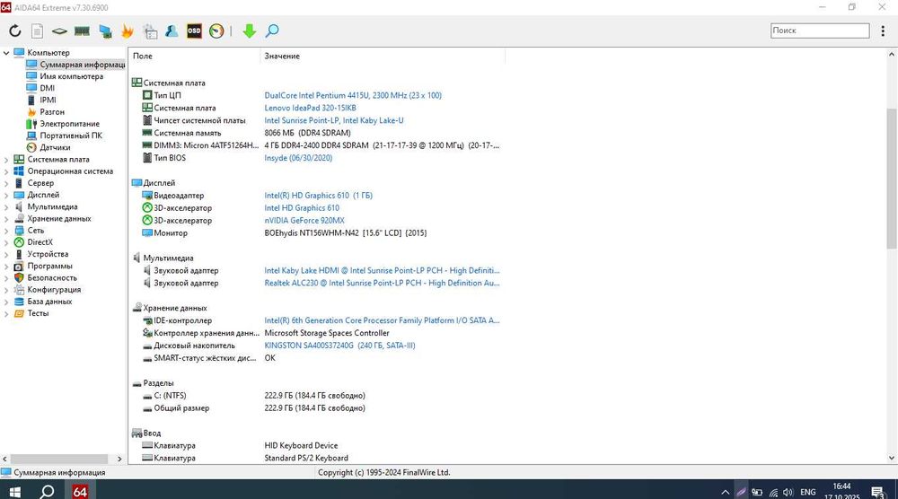Open DualCore Intel Pentium 4415U link
The image size is (898, 499).
353,95
